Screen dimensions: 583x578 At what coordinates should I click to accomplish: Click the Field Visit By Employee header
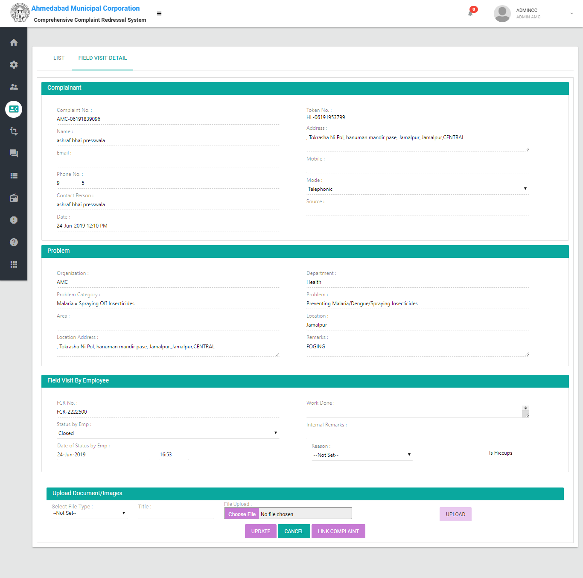(x=305, y=381)
